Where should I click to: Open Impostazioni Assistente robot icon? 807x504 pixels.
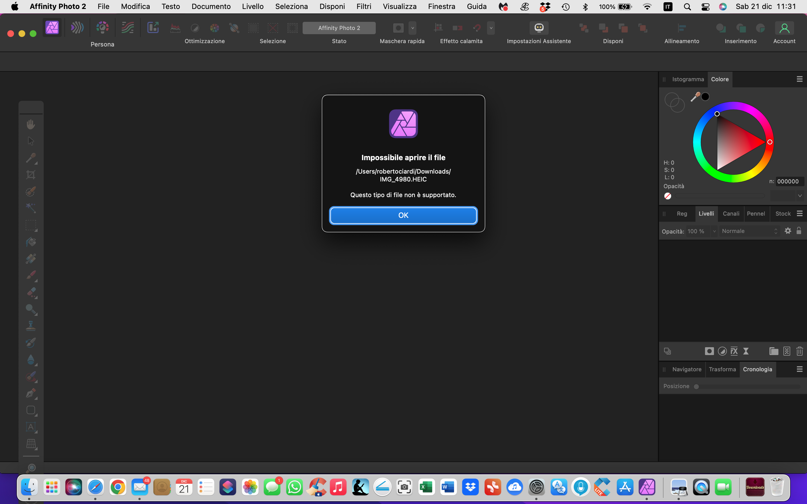(x=539, y=28)
